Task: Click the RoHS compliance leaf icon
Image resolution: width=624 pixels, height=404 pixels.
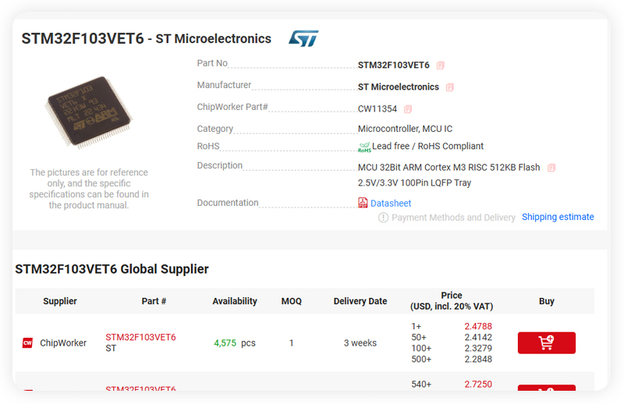Action: pyautogui.click(x=364, y=147)
